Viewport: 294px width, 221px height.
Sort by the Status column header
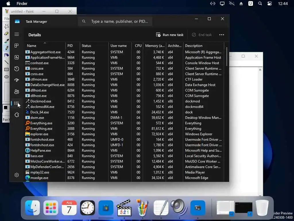click(94, 46)
